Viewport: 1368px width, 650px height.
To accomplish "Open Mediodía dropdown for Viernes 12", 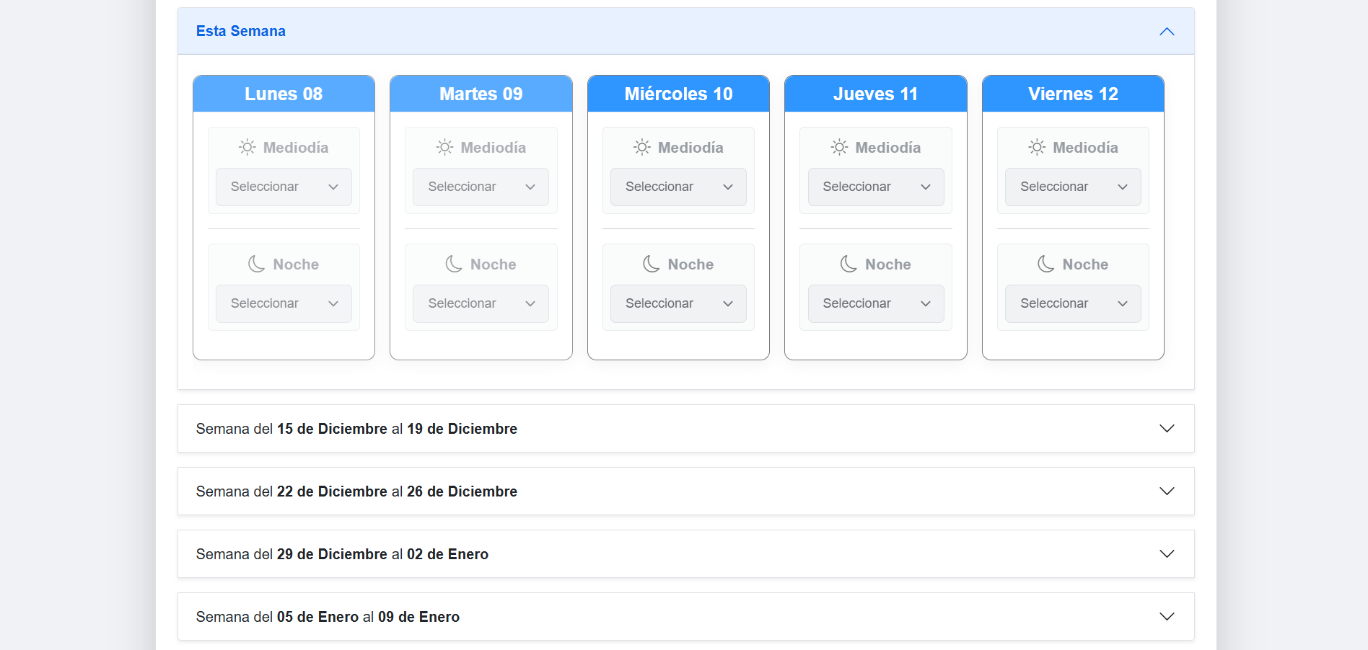I will pyautogui.click(x=1072, y=187).
